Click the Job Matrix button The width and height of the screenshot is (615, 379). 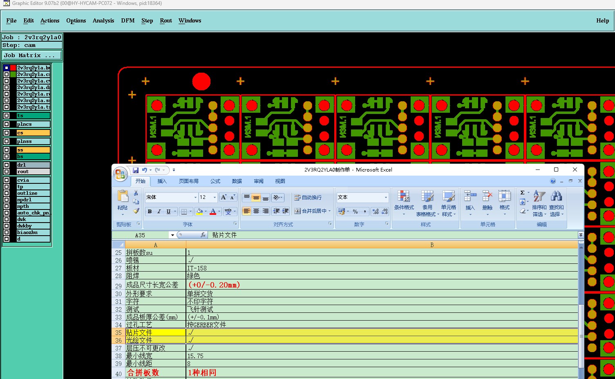tap(32, 55)
